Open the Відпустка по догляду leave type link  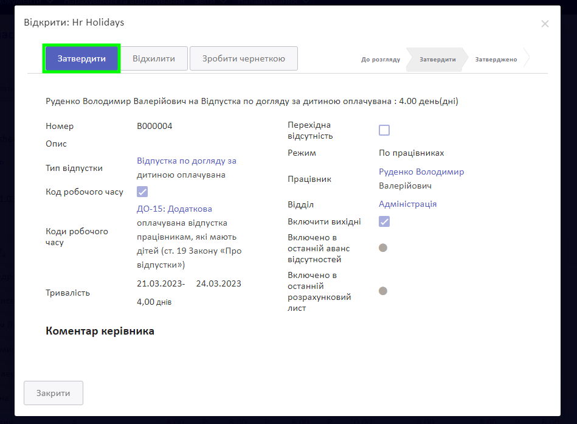(186, 161)
